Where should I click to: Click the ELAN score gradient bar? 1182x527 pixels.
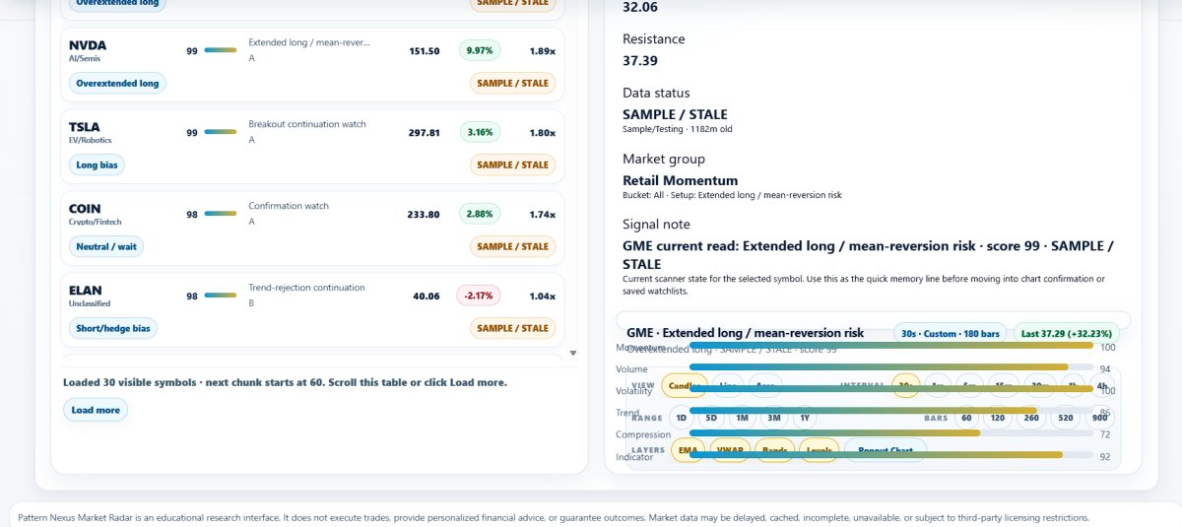(220, 296)
